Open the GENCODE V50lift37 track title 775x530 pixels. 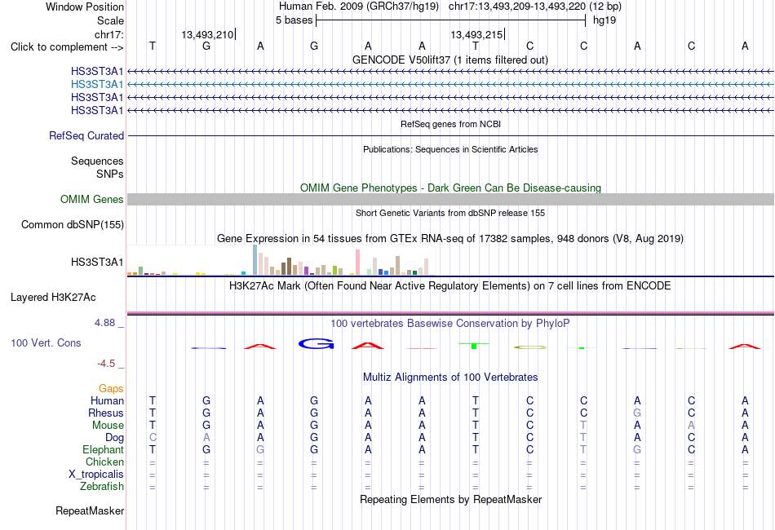(x=450, y=60)
